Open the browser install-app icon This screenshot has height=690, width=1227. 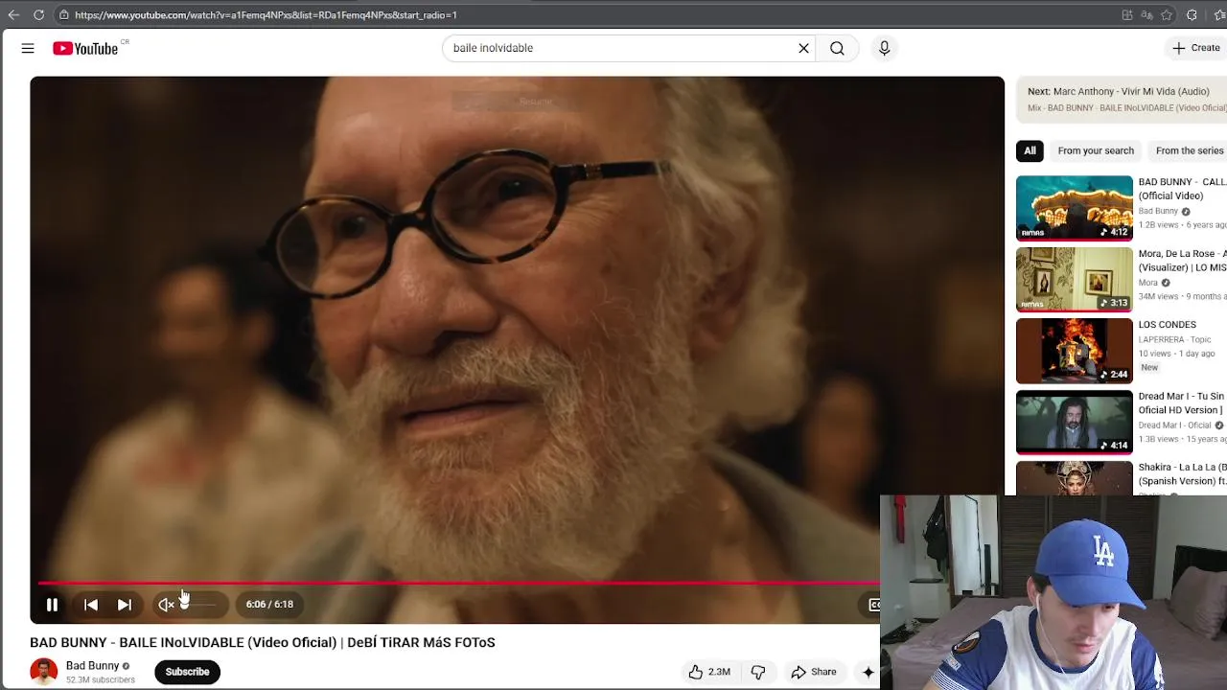click(1127, 14)
